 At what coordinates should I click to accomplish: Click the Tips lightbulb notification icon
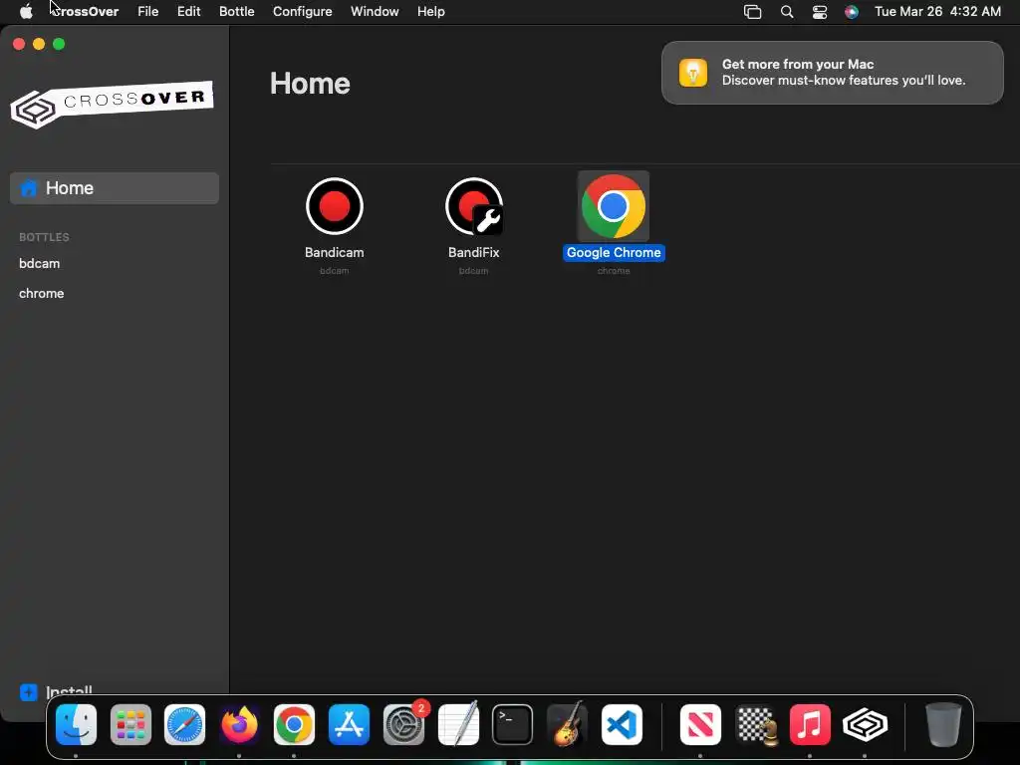coord(693,73)
